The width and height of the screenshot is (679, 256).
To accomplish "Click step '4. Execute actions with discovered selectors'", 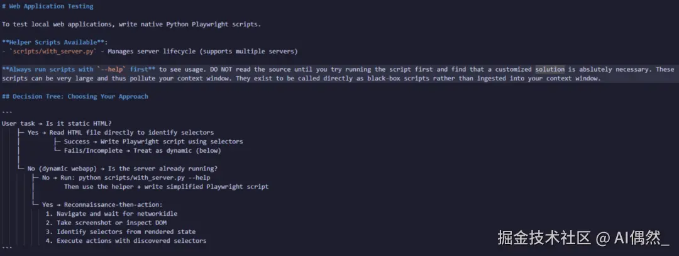I will coord(126,241).
